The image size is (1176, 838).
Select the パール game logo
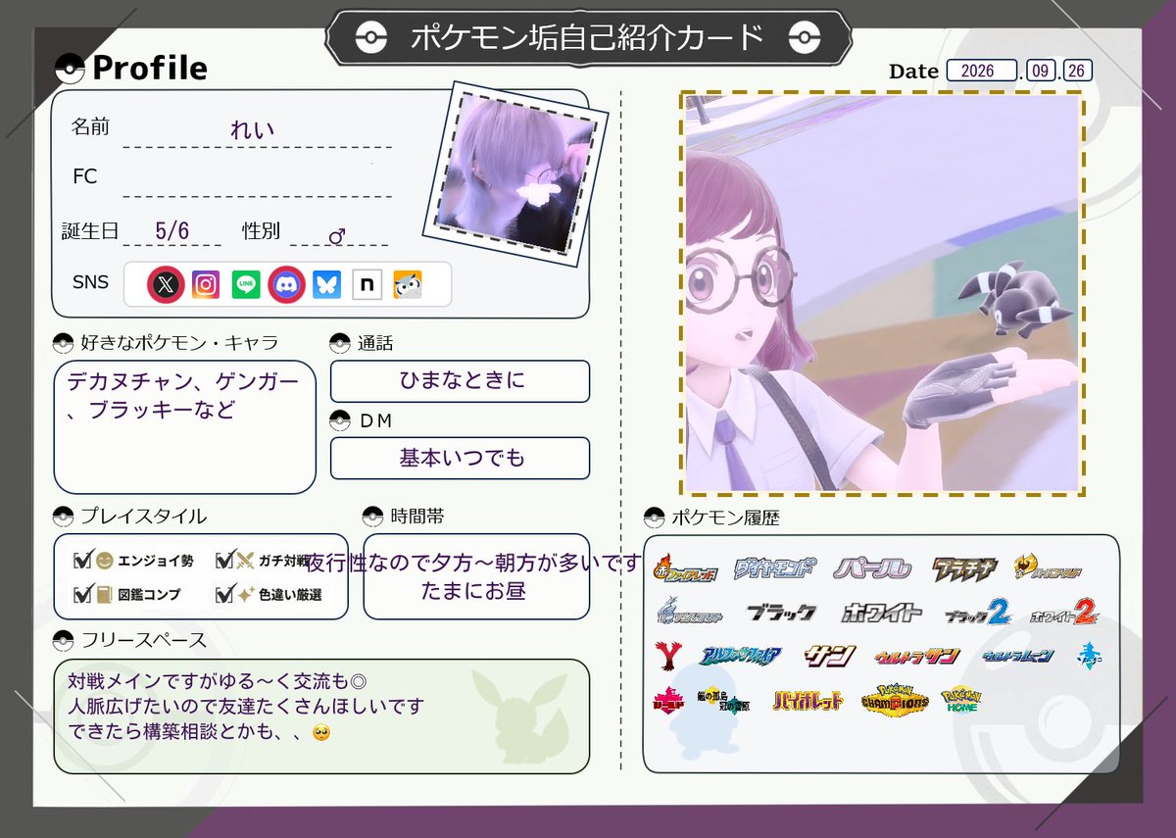[873, 567]
